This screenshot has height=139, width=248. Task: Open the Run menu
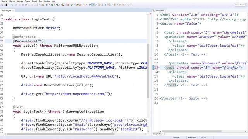pos(40,1)
